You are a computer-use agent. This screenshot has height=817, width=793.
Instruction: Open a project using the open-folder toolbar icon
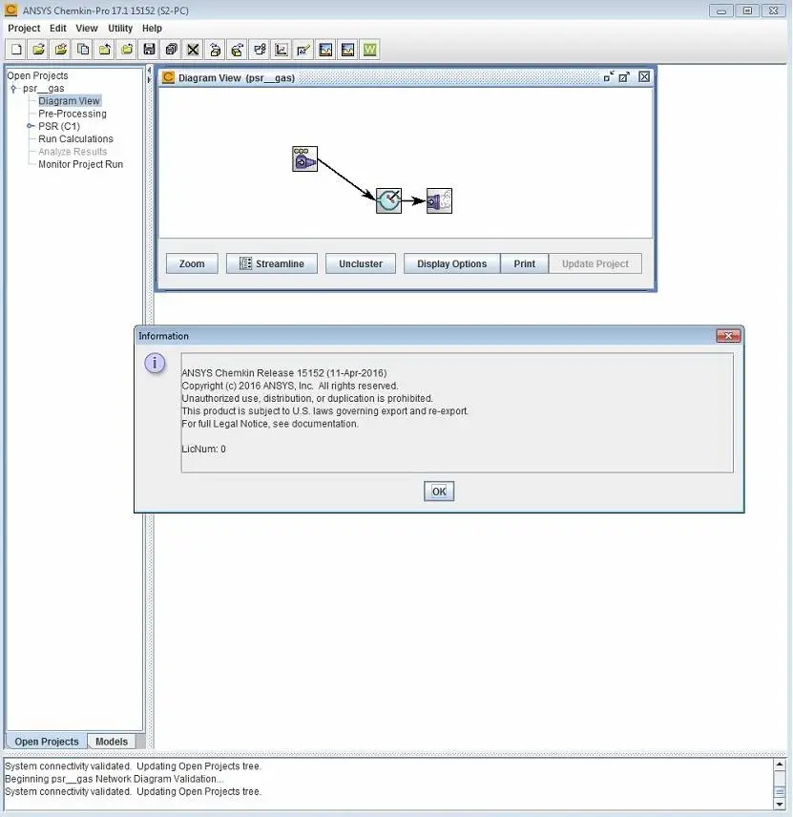tap(38, 49)
